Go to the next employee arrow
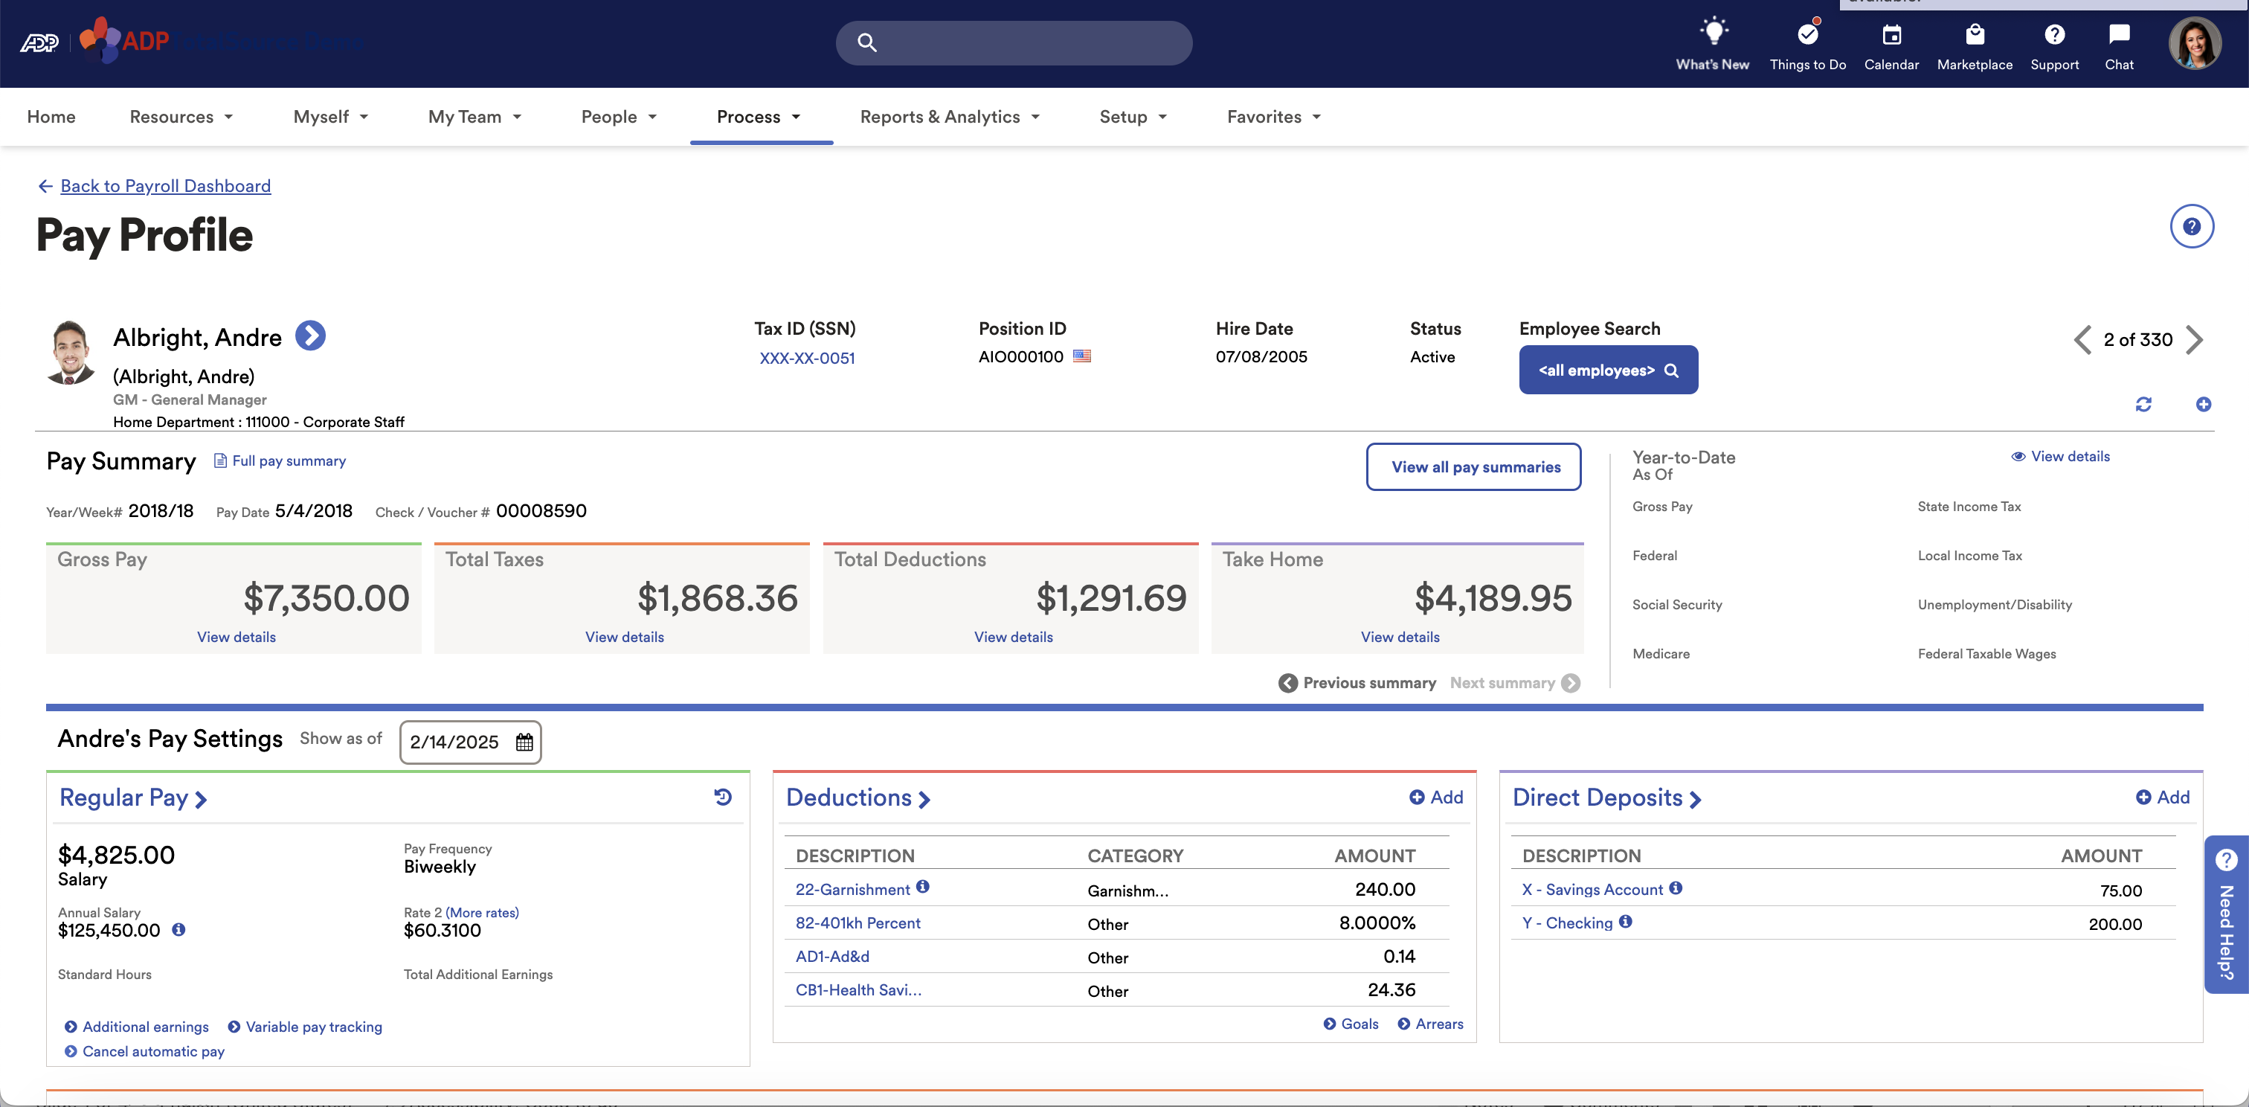The height and width of the screenshot is (1107, 2249). (x=2195, y=339)
